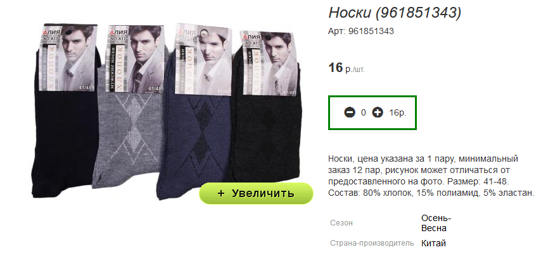Screen dimensions: 541x264
Task: Click the Страна-производитель attribute label
Action: (372, 243)
